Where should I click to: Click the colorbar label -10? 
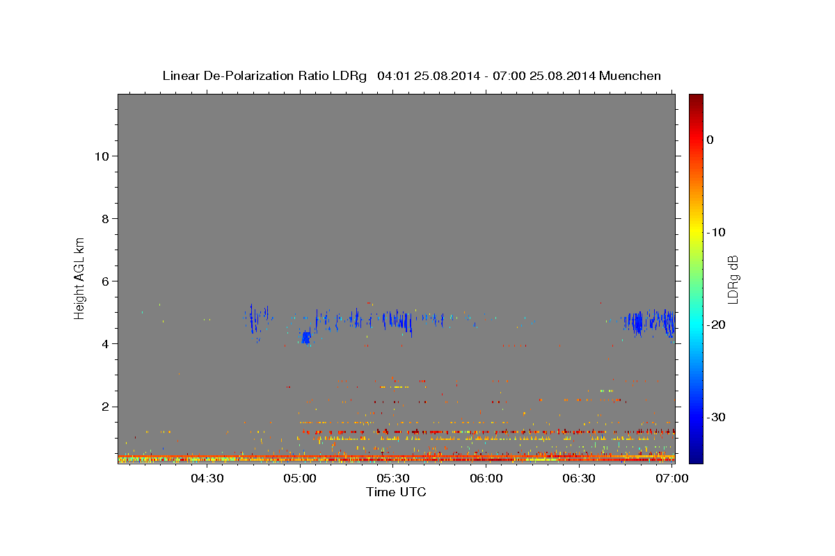tap(717, 232)
